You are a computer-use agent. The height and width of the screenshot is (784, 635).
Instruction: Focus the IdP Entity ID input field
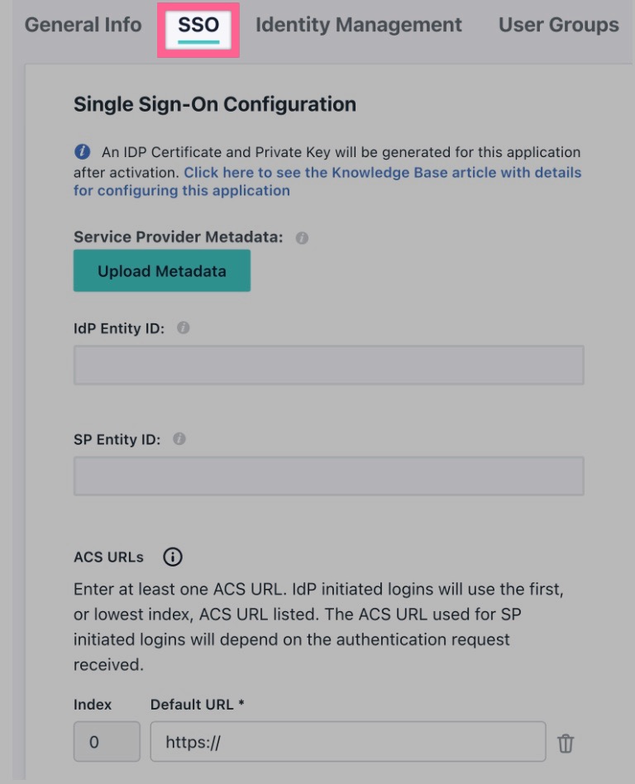[329, 365]
